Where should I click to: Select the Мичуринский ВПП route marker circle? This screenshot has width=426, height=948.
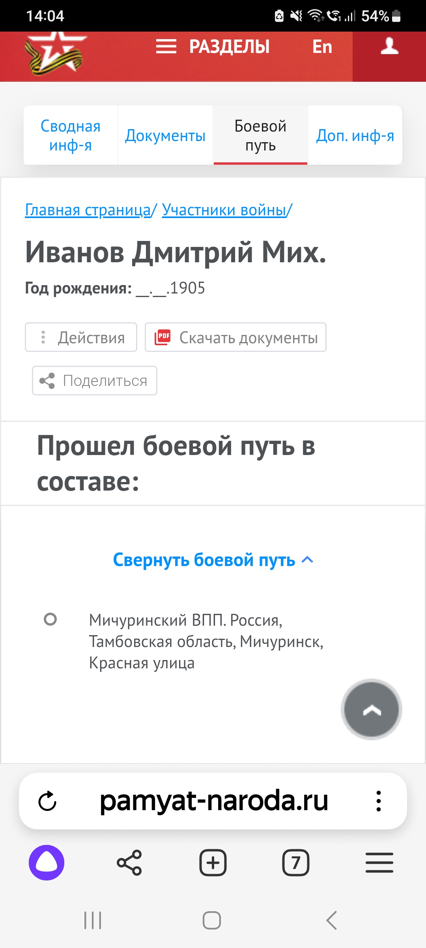pyautogui.click(x=50, y=619)
